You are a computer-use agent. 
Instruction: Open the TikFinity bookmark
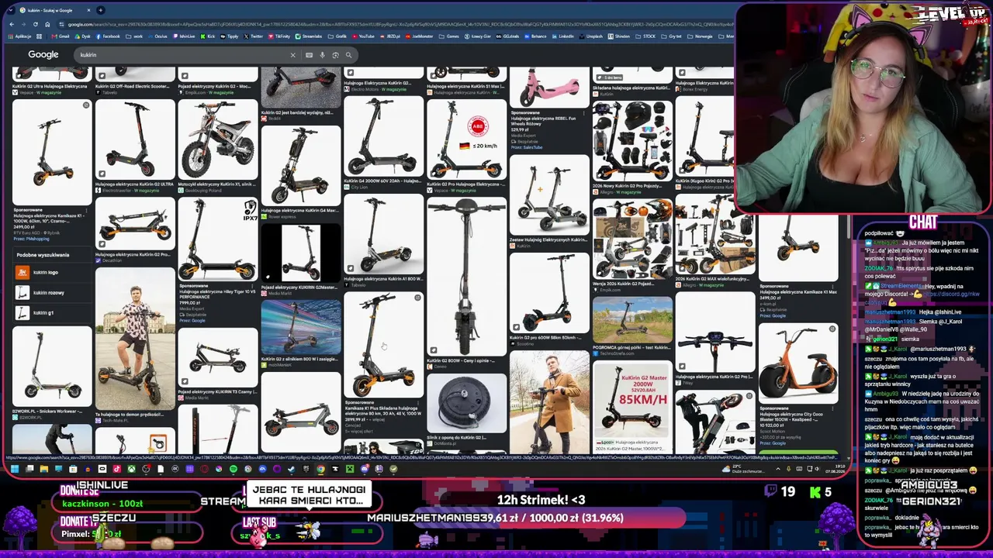279,36
